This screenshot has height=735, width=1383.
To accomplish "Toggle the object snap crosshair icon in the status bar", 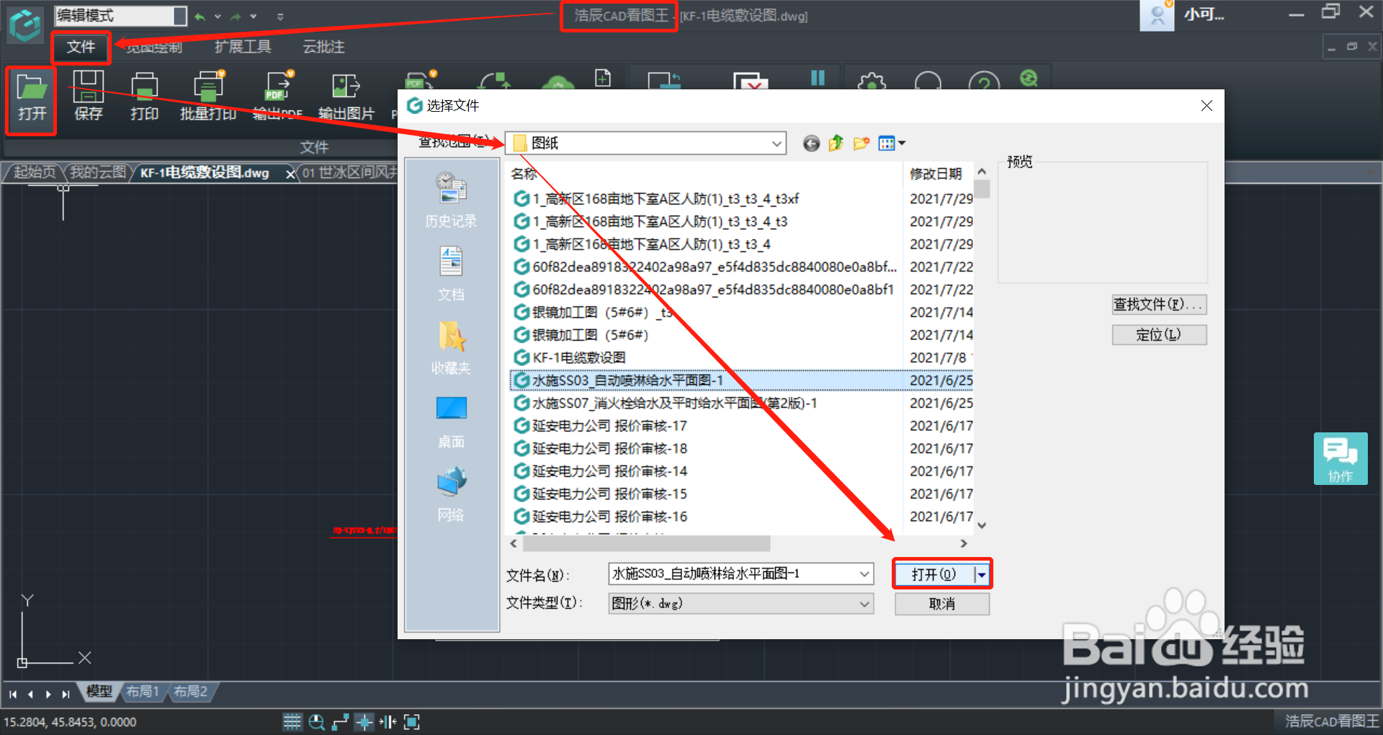I will point(364,721).
